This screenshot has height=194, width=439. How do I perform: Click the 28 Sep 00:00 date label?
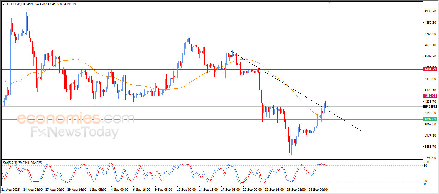(318, 189)
